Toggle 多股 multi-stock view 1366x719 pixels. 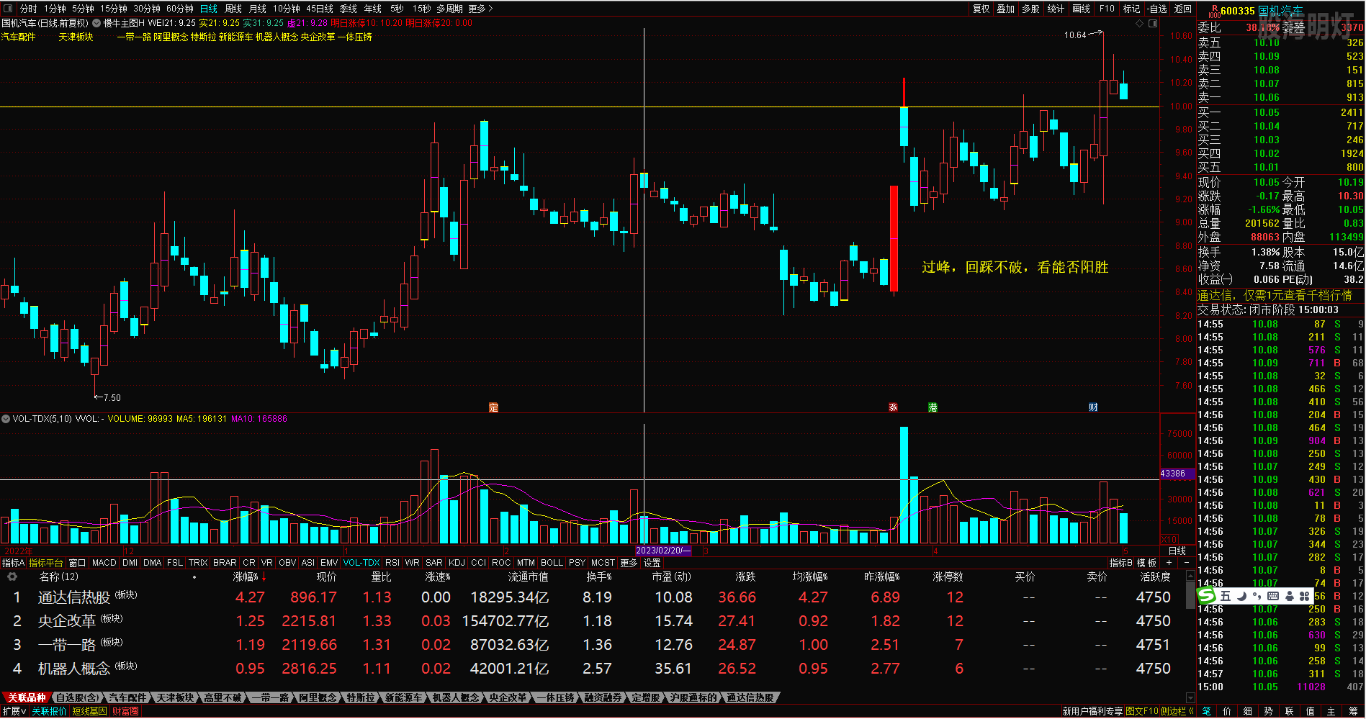1030,9
